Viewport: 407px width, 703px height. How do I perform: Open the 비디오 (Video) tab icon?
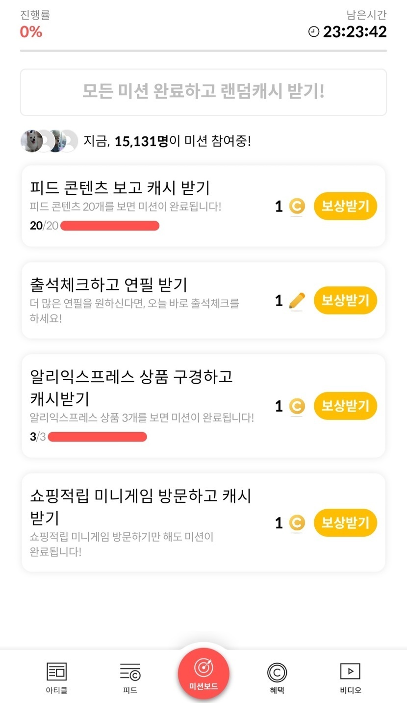pyautogui.click(x=350, y=671)
